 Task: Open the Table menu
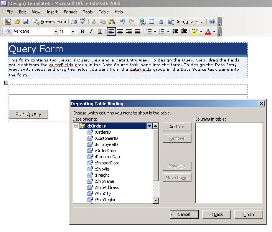coord(104,12)
